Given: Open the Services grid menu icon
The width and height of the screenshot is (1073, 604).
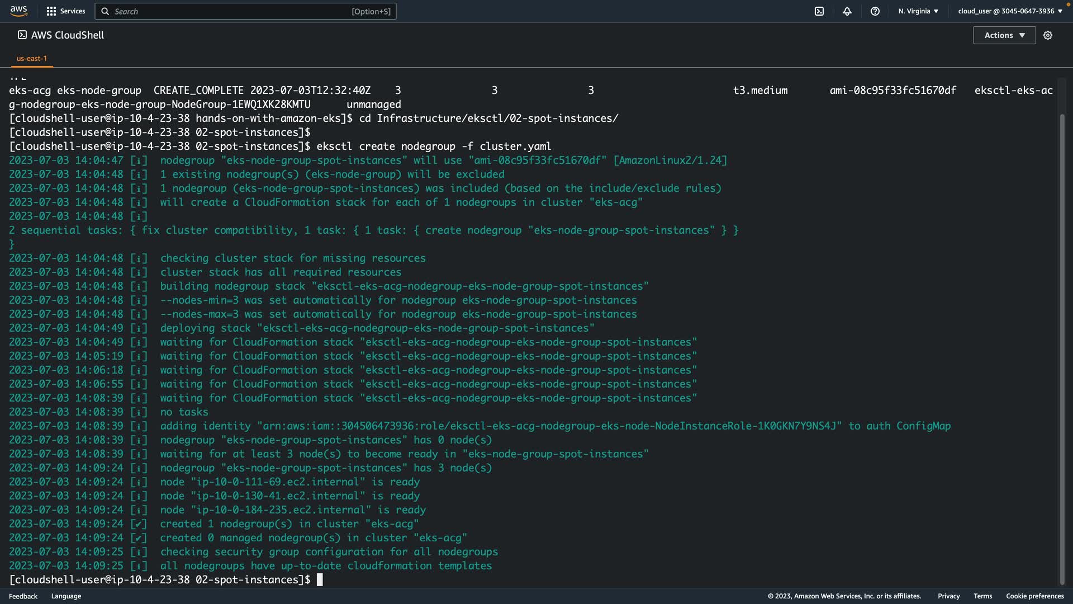Looking at the screenshot, I should (51, 11).
